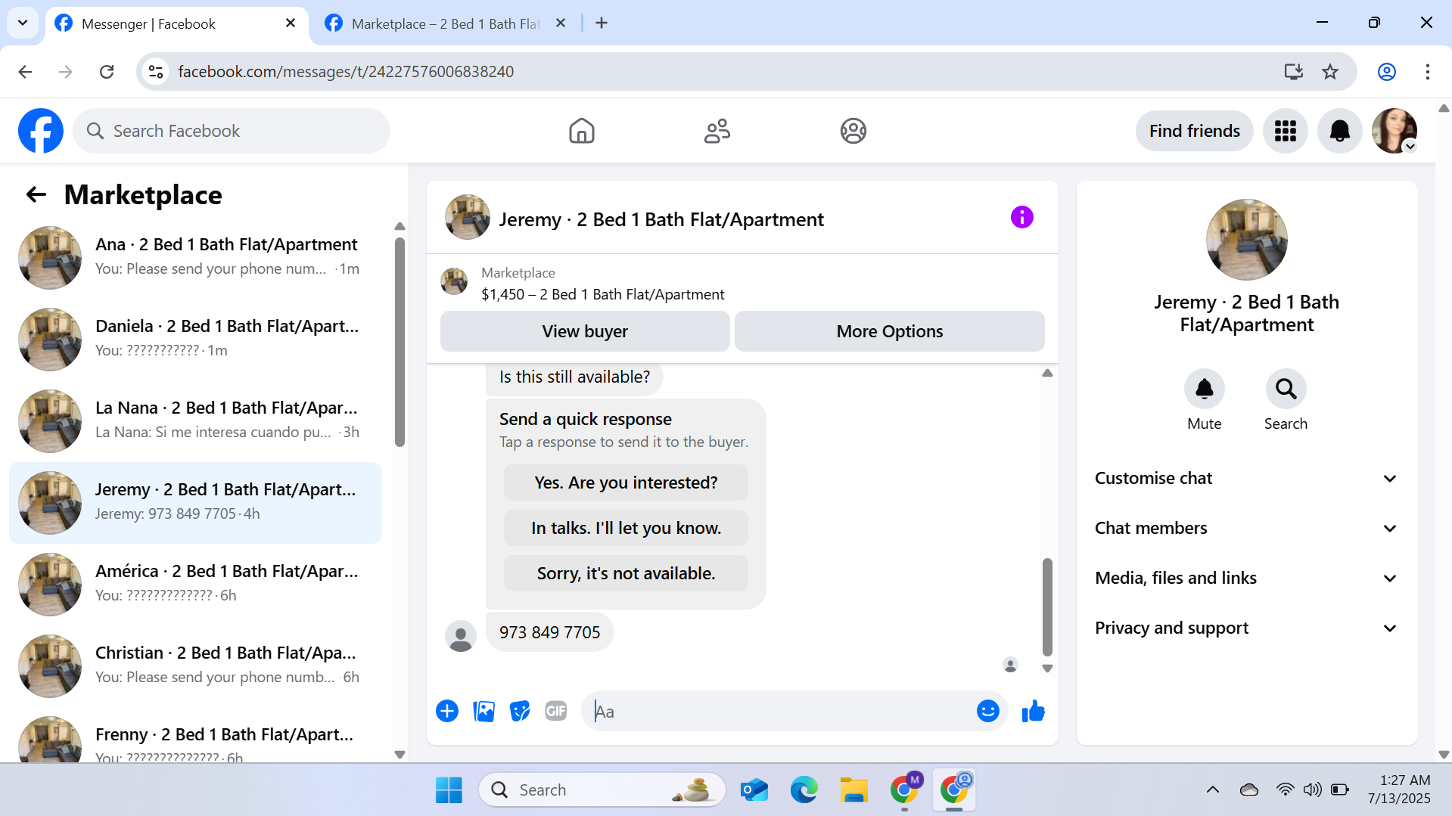Open the Ana conversation

pos(196,257)
